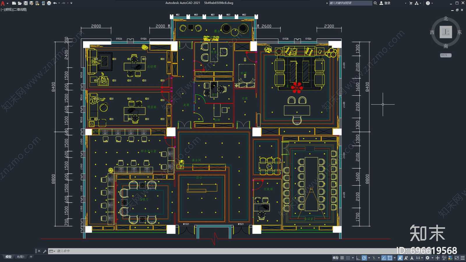Image resolution: width=466 pixels, height=262 pixels.
Task: Add a new layout with plus button
Action: [x=31, y=257]
